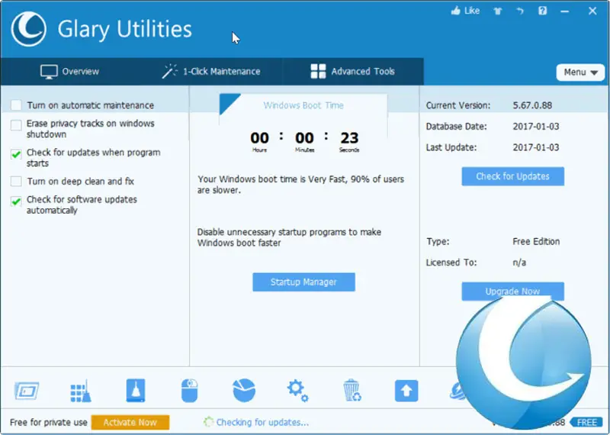This screenshot has width=610, height=435.
Task: Tick Erase privacy tracks on windows shutdown
Action: pos(16,125)
